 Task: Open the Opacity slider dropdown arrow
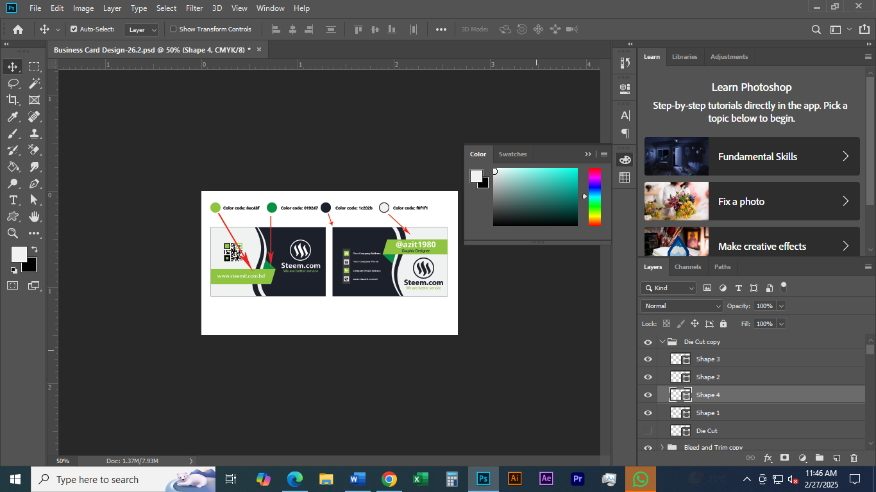point(781,306)
